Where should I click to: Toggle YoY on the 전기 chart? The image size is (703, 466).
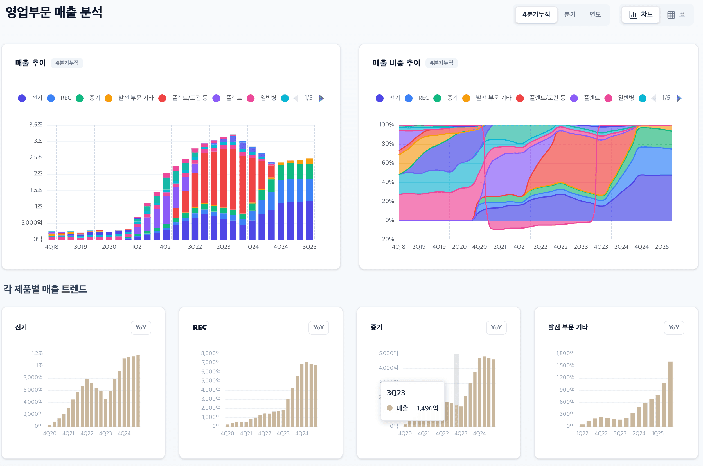[x=141, y=327]
